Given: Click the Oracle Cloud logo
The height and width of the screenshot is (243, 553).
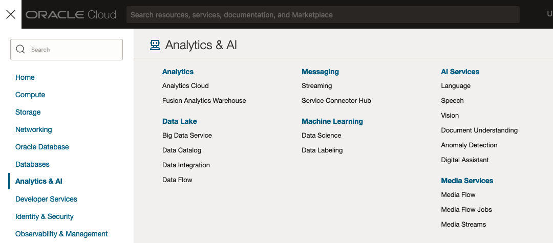Looking at the screenshot, I should point(71,15).
